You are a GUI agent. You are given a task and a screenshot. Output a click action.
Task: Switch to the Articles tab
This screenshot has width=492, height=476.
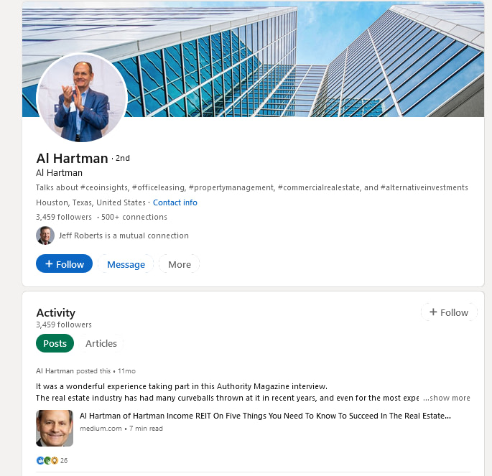click(101, 343)
